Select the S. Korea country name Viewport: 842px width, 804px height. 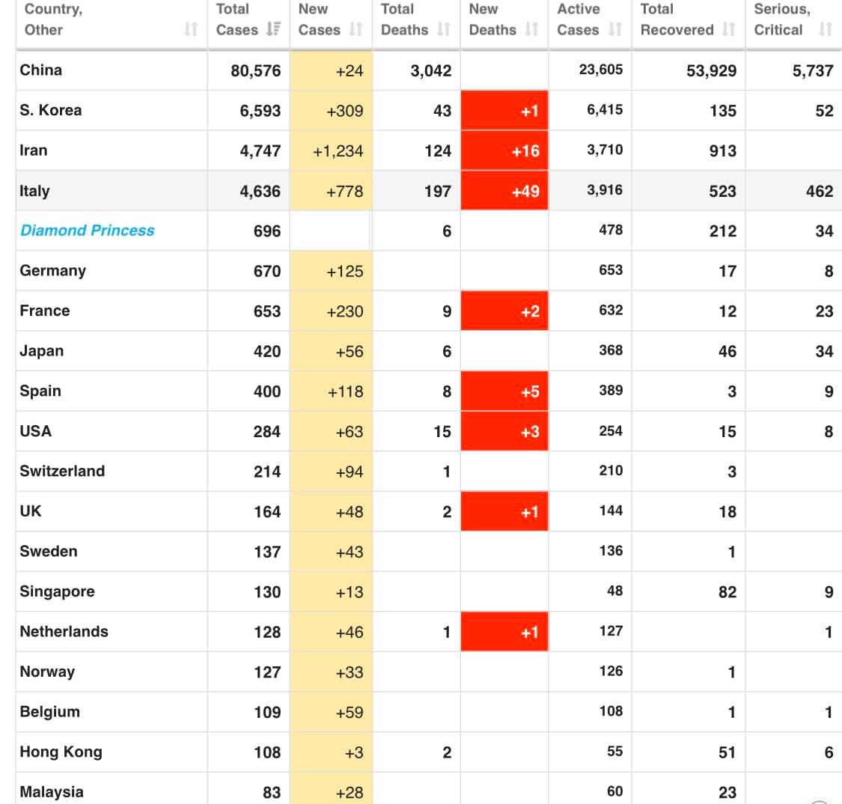click(x=51, y=110)
